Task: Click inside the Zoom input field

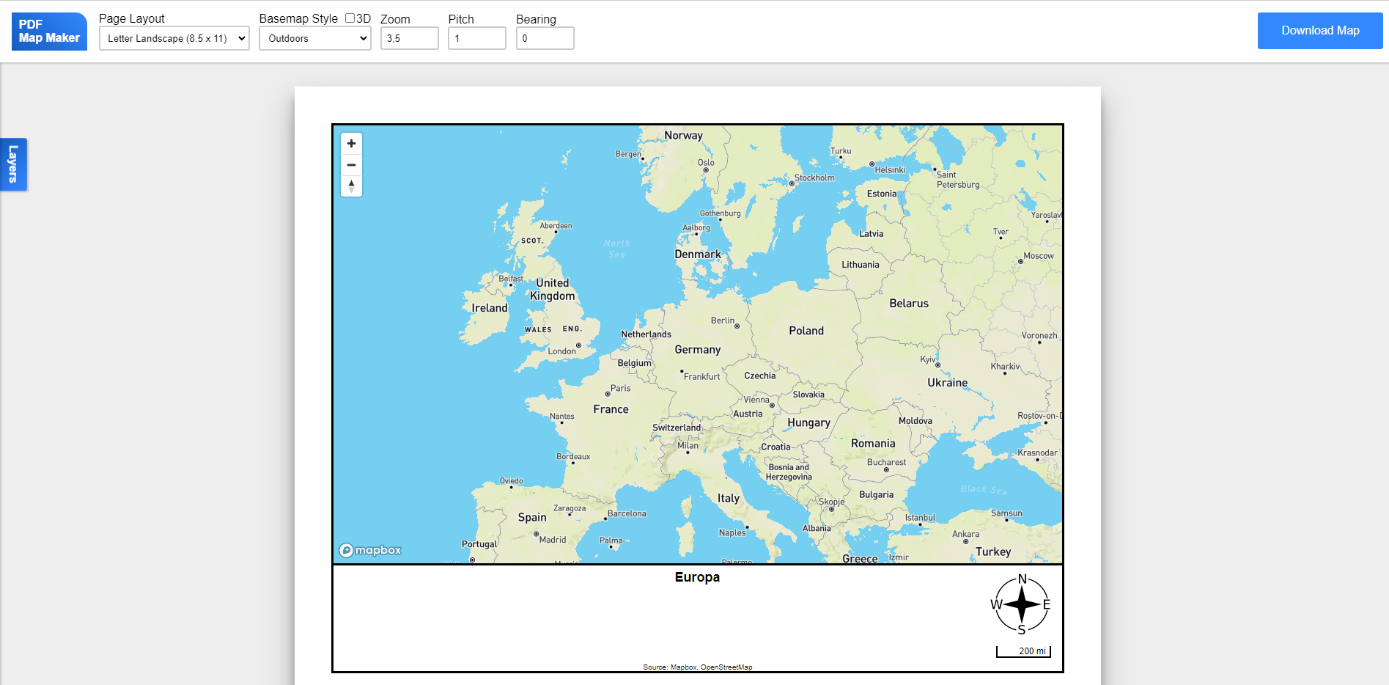Action: tap(409, 38)
